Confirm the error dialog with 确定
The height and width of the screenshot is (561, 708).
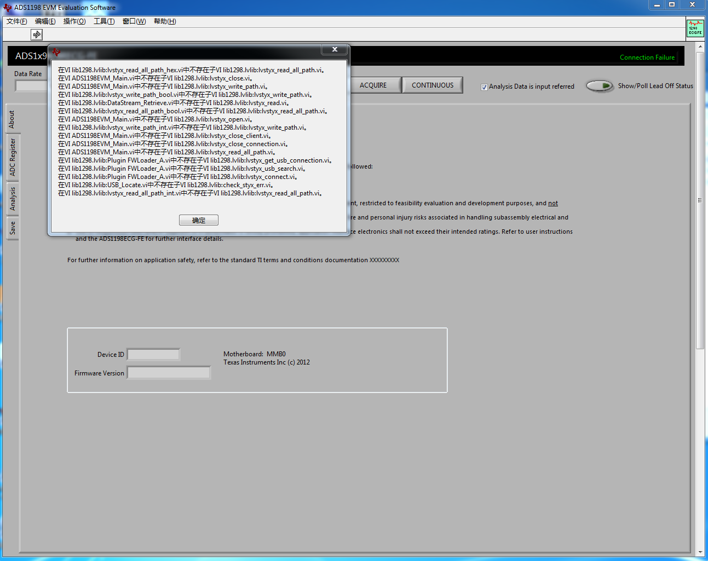click(199, 220)
